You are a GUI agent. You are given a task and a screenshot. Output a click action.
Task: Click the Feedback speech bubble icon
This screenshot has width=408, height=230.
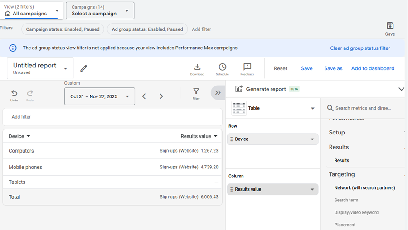pos(247,67)
